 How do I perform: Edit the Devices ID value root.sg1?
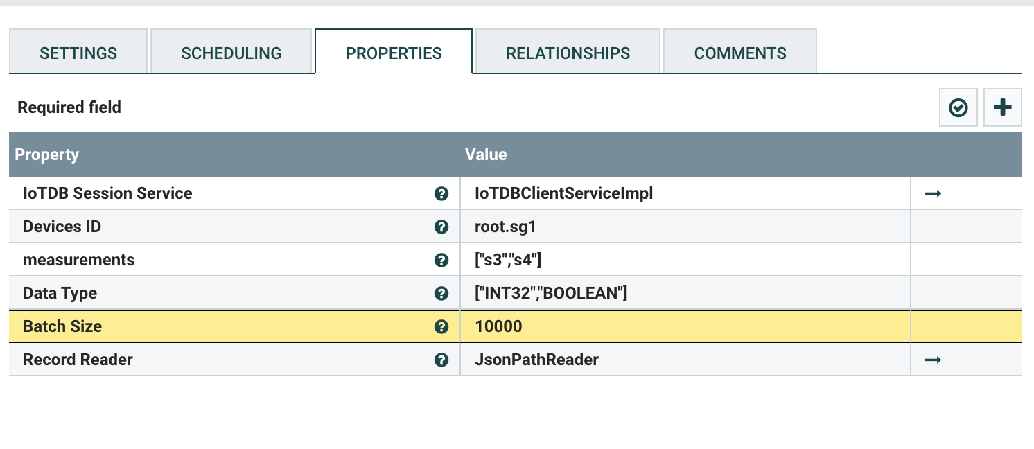coord(685,227)
